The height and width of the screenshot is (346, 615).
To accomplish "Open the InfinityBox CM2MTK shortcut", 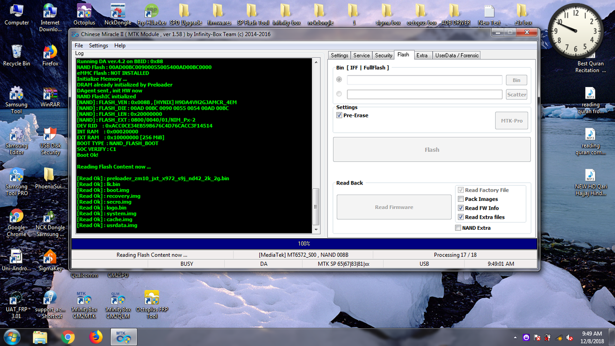I will 84,305.
